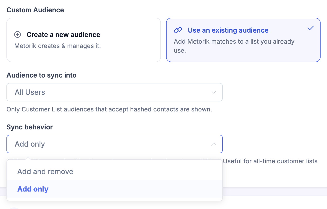This screenshot has height=209, width=327.
Task: Click the hashed contacts helper text
Action: pyautogui.click(x=109, y=109)
